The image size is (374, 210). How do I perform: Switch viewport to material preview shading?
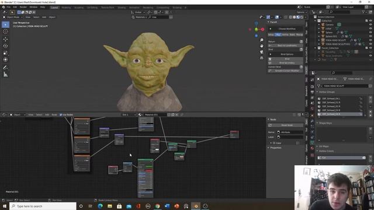(x=298, y=17)
